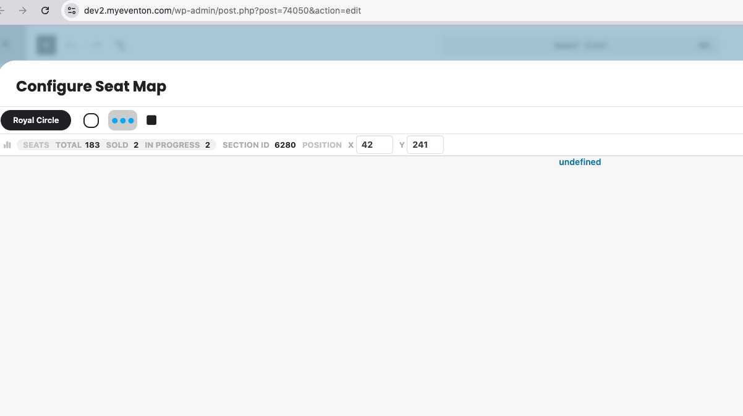Click the SEATS label in stats bar
743x416 pixels.
pos(36,145)
